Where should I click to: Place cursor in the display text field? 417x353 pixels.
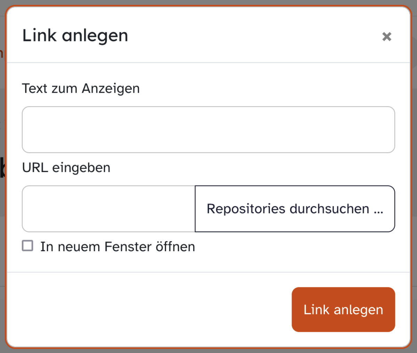click(208, 130)
